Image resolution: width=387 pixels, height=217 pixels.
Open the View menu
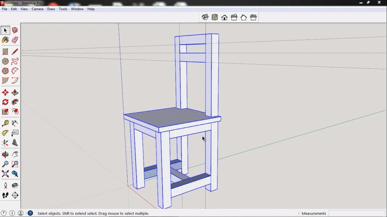click(24, 9)
